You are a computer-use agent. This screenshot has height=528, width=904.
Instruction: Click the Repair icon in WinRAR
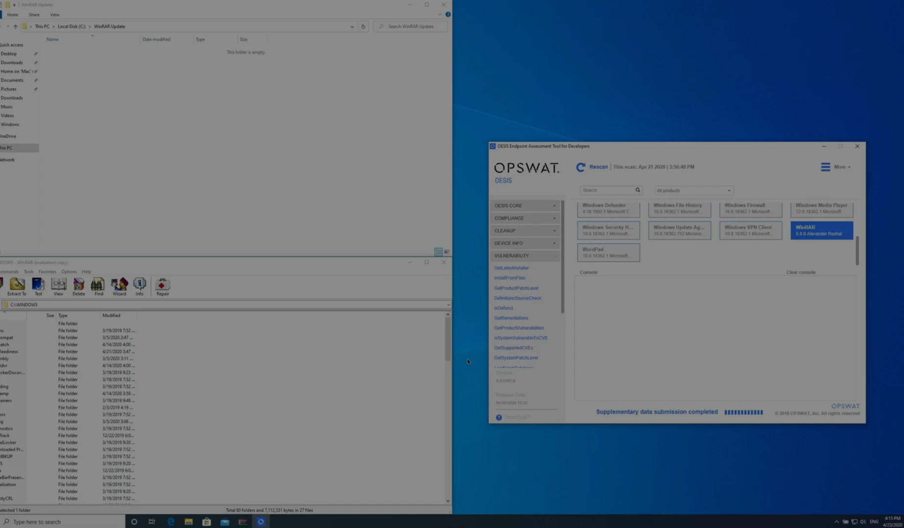162,286
